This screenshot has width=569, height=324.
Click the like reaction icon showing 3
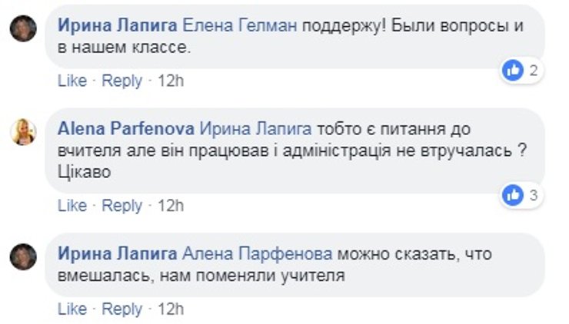(513, 196)
